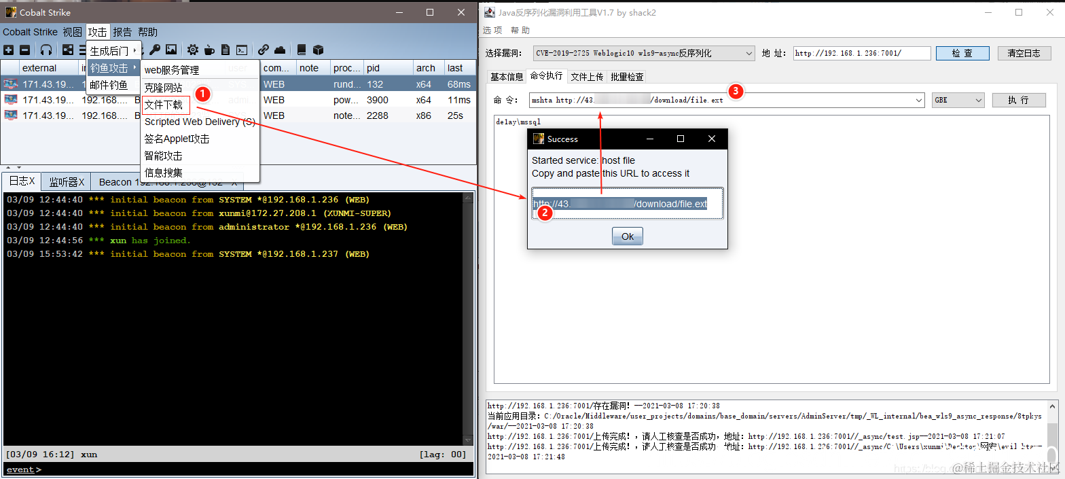This screenshot has height=479, width=1065.
Task: Open help with the book icon
Action: tap(302, 50)
